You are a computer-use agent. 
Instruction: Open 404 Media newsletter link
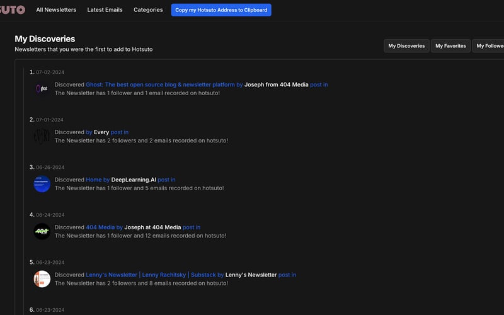[x=100, y=227]
